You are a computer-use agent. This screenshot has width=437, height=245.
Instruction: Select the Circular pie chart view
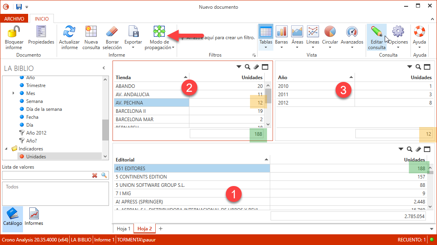click(330, 31)
